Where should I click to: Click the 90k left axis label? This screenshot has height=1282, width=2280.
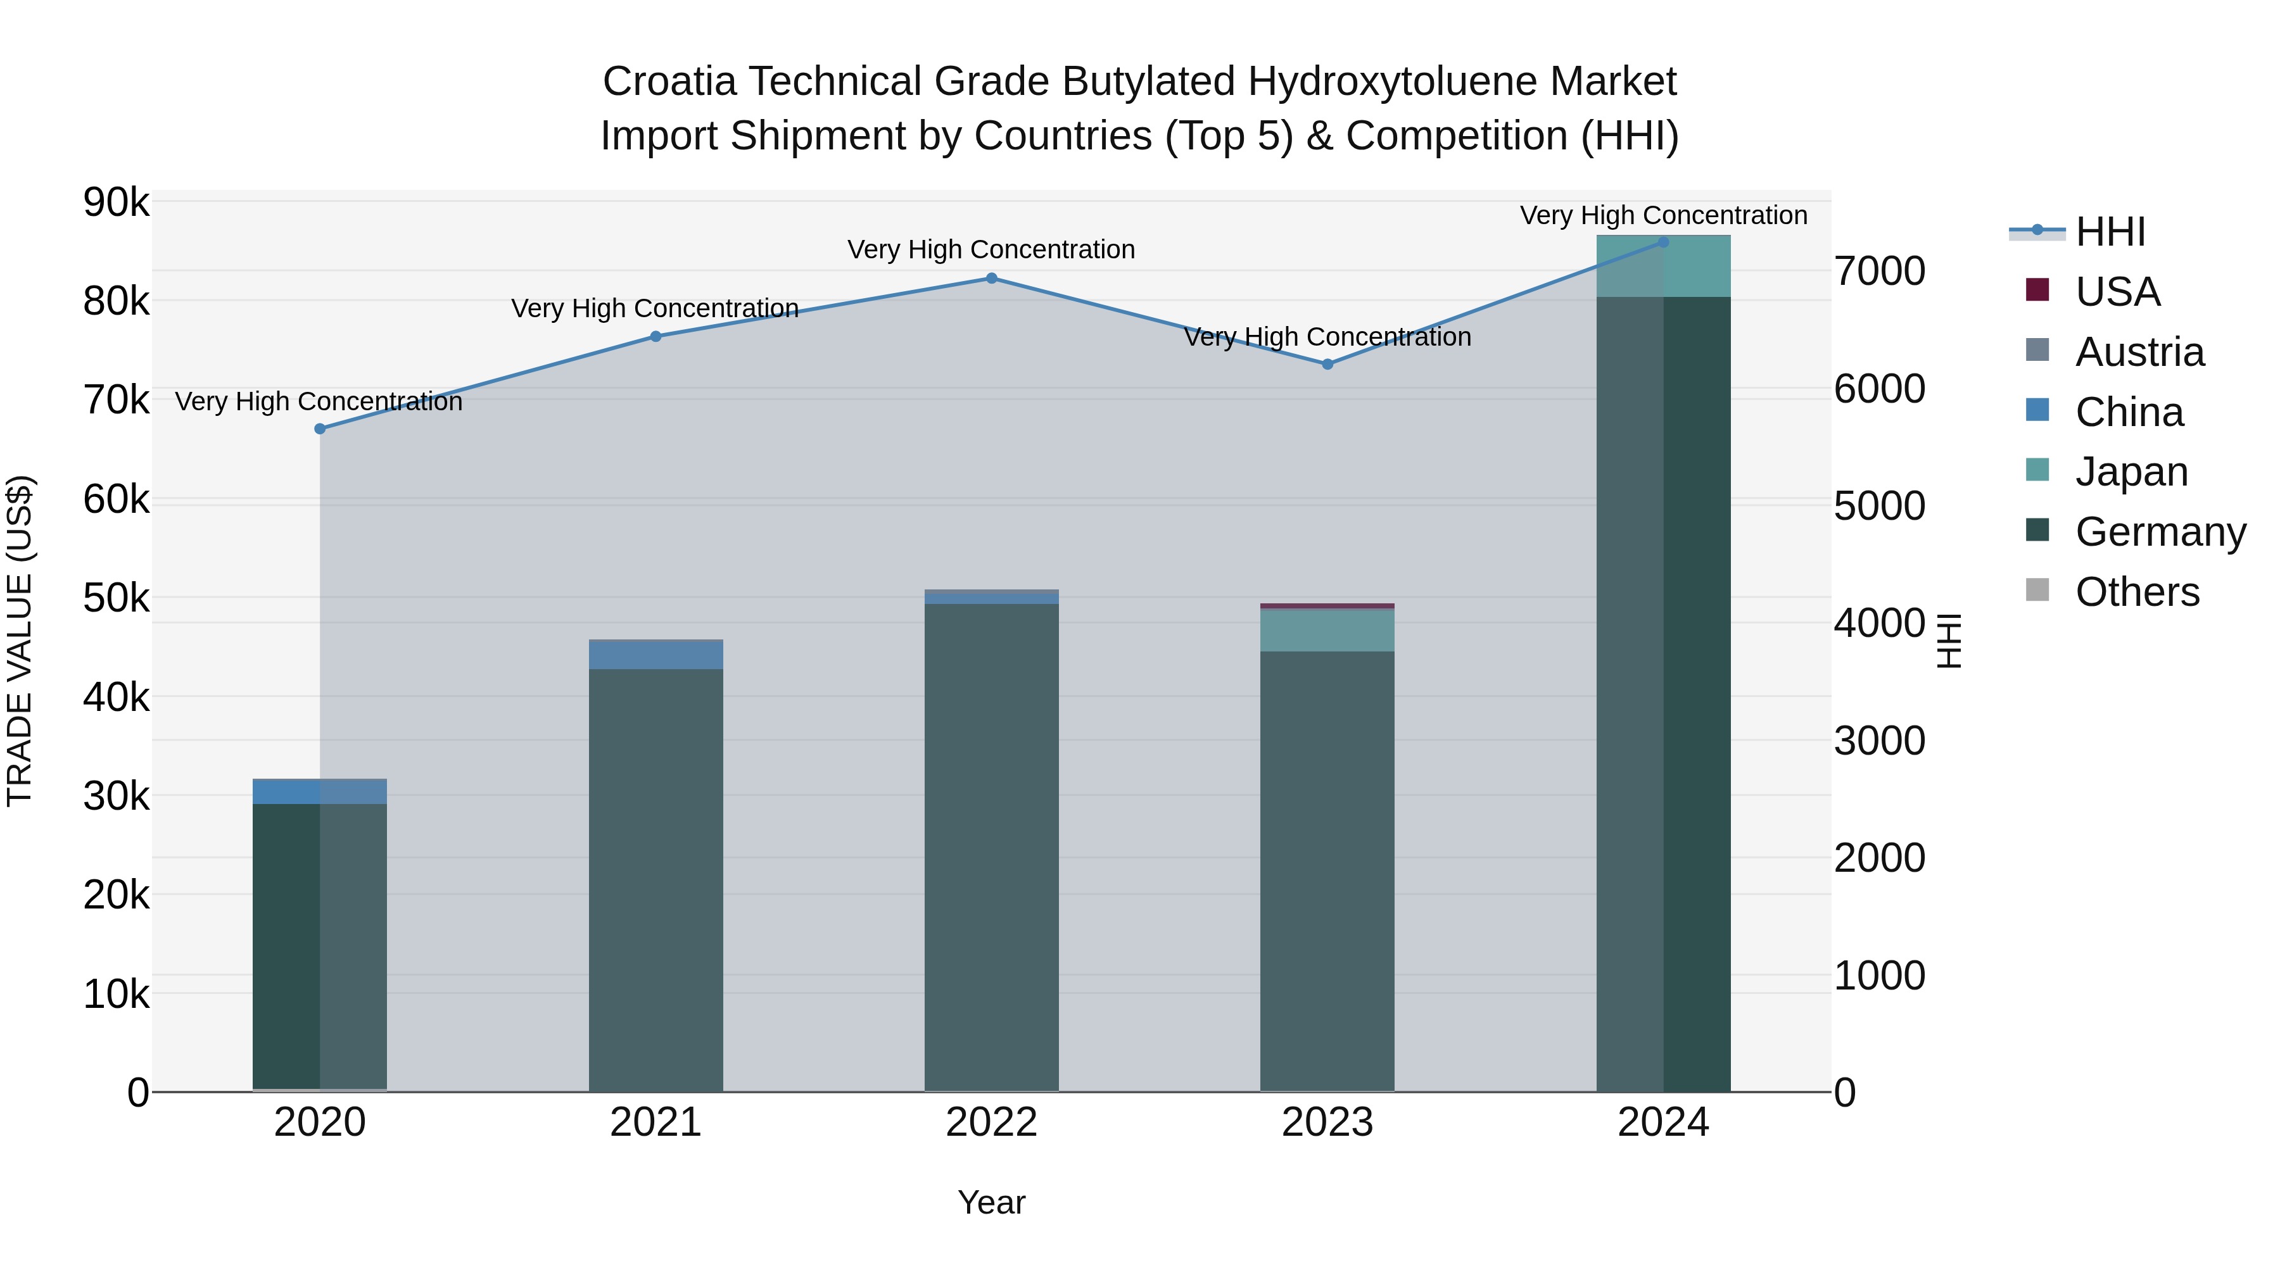[117, 203]
